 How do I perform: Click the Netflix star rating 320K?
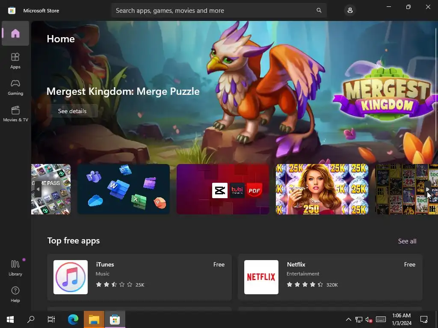312,284
